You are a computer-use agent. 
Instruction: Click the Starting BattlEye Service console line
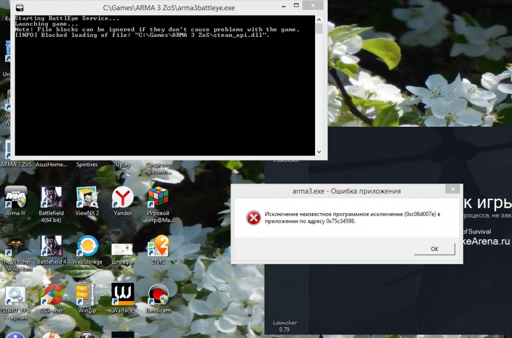[67, 18]
